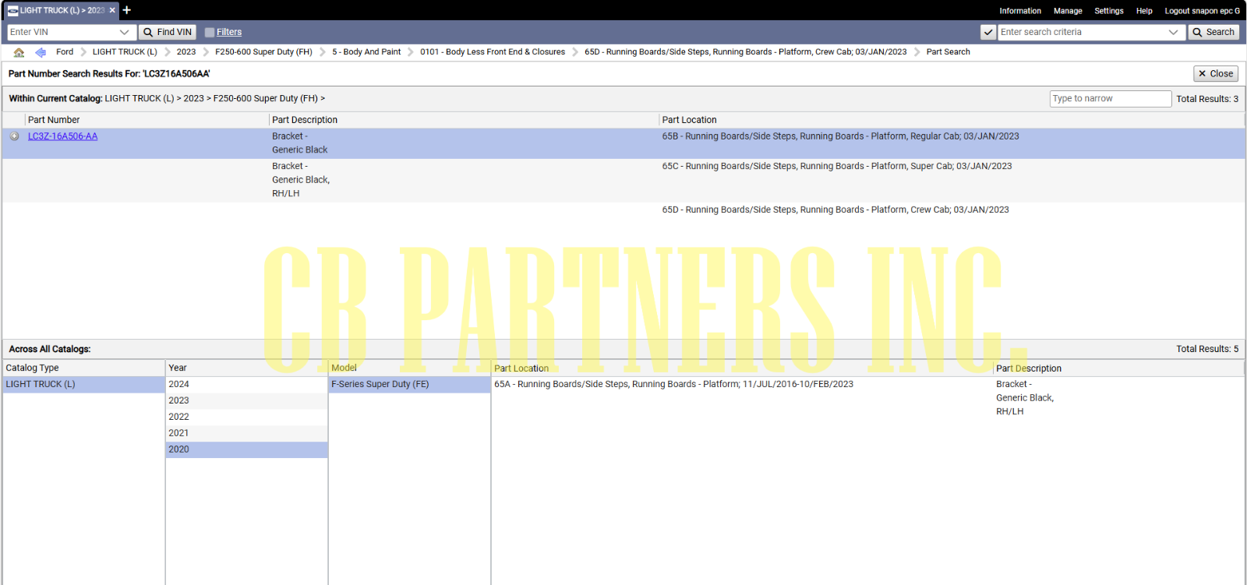Open the Manage menu
Image resolution: width=1247 pixels, height=585 pixels.
tap(1067, 11)
